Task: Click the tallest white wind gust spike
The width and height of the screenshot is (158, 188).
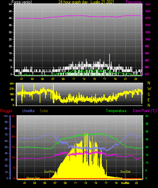Action: click(x=110, y=60)
